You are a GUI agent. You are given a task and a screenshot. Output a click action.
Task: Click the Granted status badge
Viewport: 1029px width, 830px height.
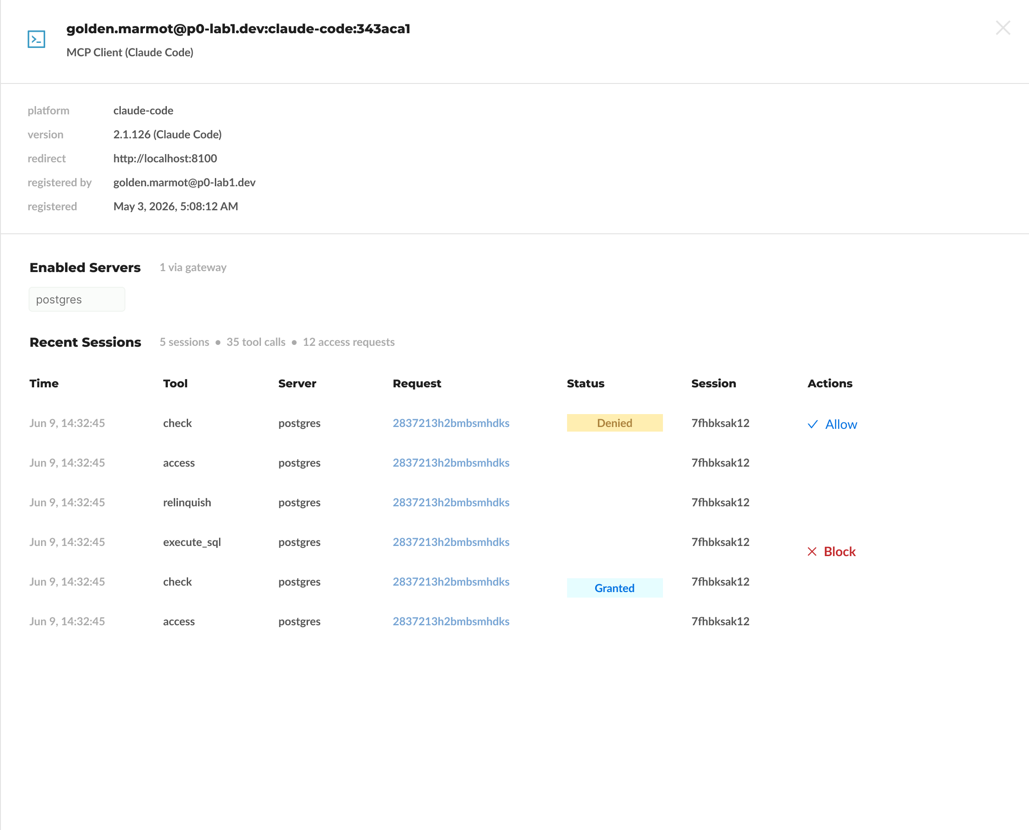coord(615,588)
